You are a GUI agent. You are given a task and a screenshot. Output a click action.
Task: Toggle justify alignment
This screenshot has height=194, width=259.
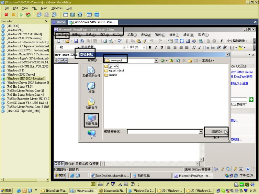tap(187, 48)
